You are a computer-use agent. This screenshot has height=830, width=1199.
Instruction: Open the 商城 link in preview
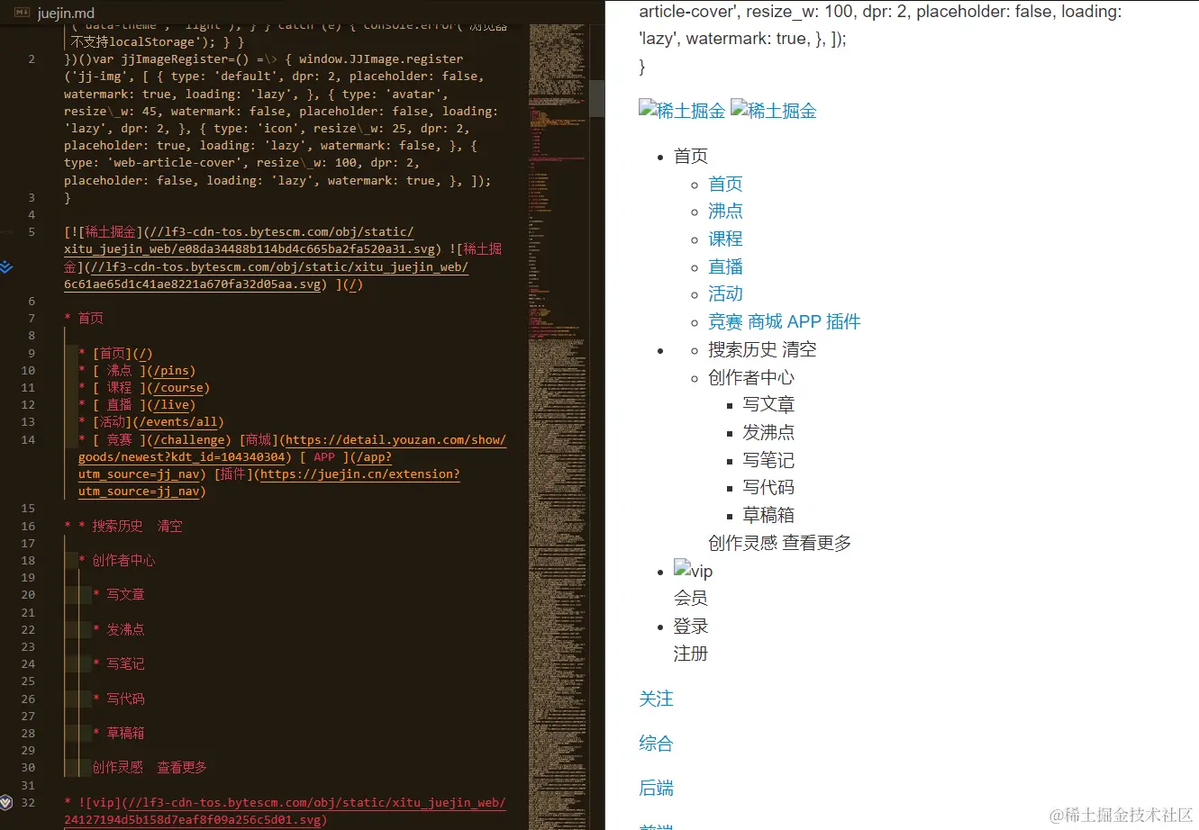[x=765, y=321]
